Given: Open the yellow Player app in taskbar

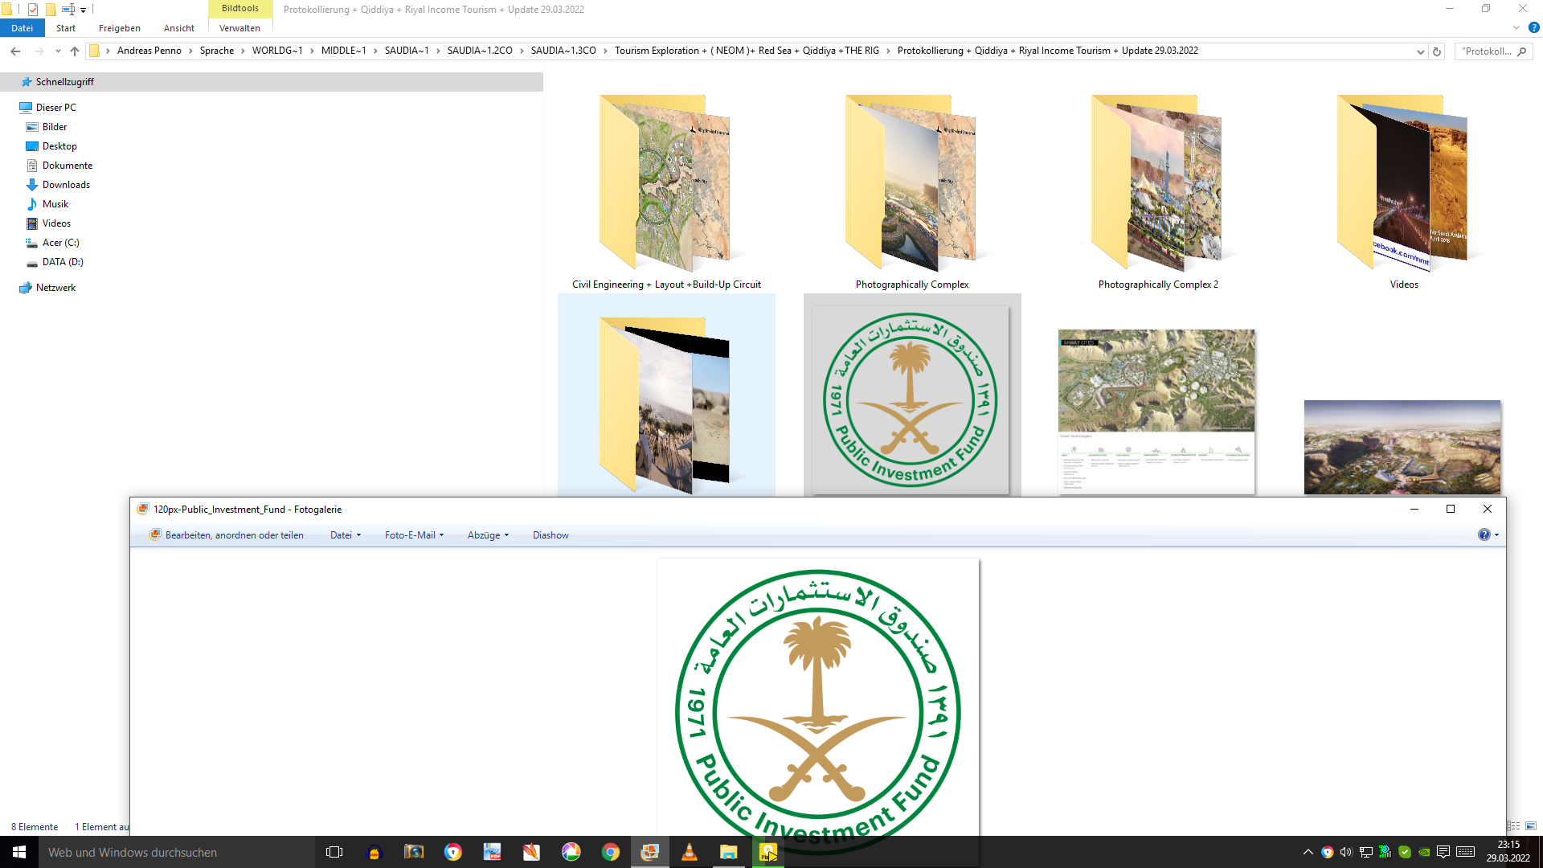Looking at the screenshot, I should coord(768,852).
